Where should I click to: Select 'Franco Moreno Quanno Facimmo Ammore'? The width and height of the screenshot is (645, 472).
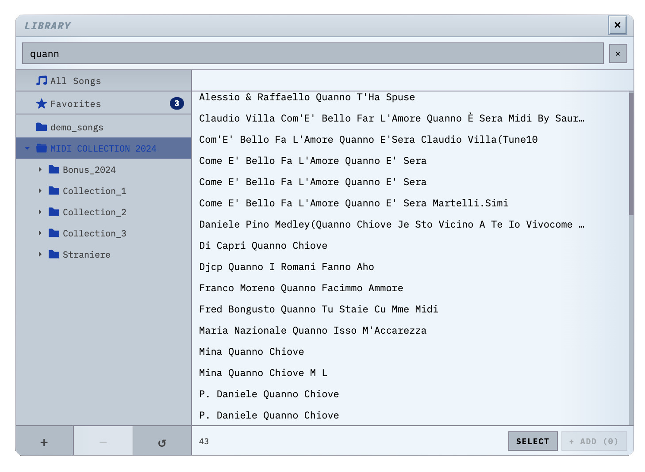coord(411,288)
